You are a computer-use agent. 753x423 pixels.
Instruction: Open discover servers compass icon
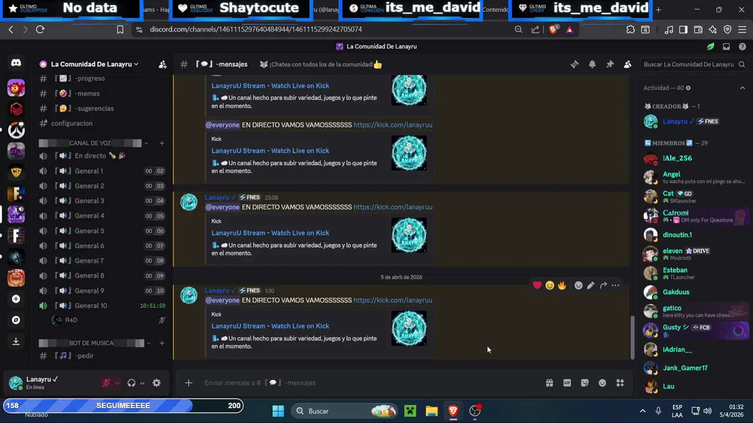point(16,320)
